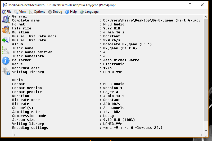
Task: Click the Encoding settings value line
Action: (133, 128)
